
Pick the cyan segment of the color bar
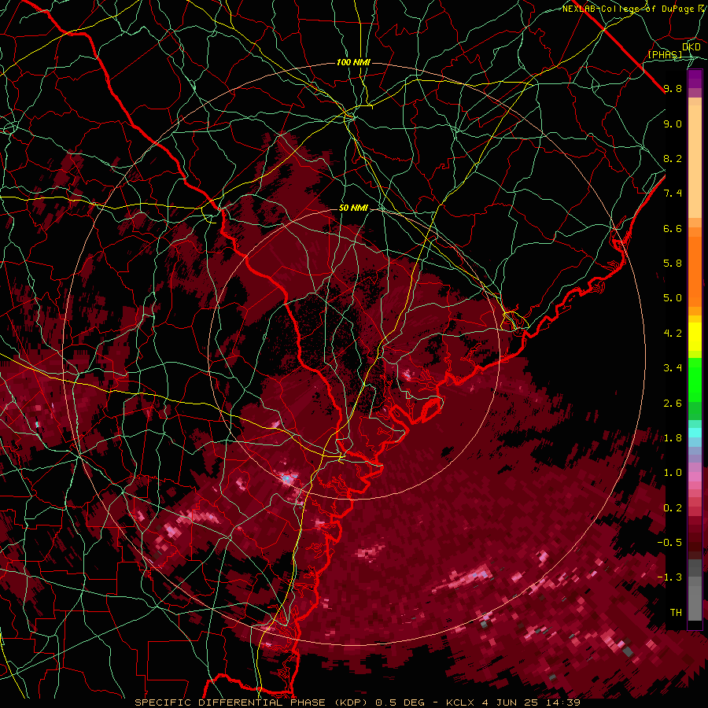pyautogui.click(x=695, y=433)
